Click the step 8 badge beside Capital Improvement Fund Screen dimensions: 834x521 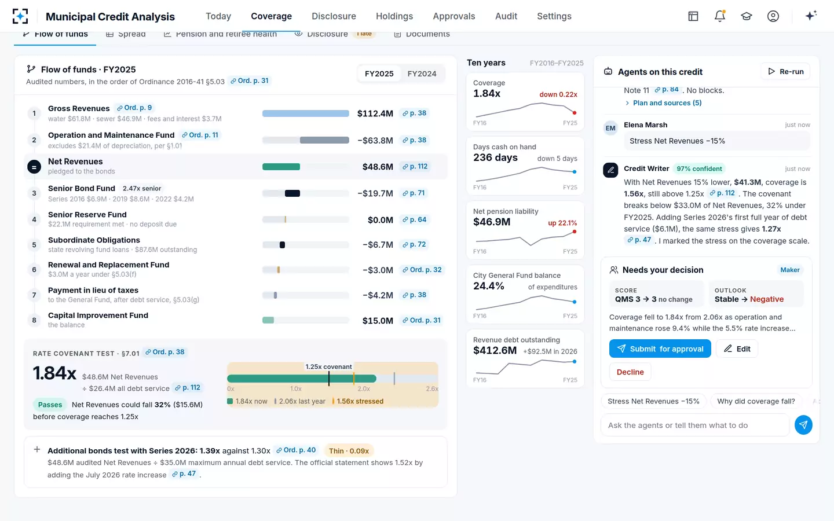(34, 320)
